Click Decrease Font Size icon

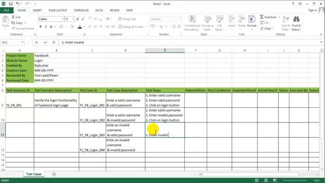(x=83, y=19)
